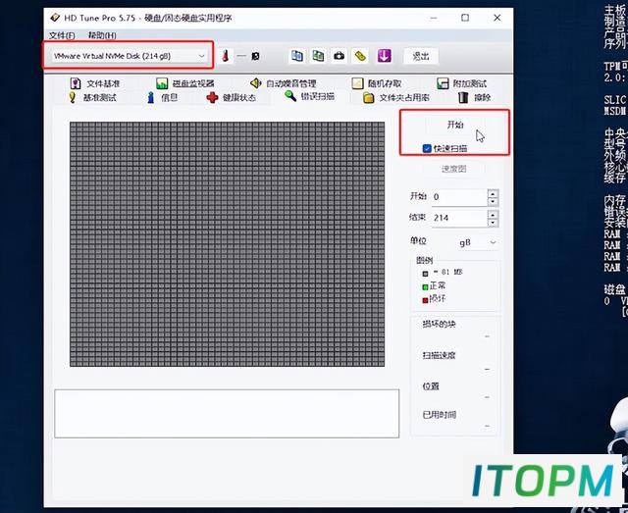Close the HD Tune Pro window
628x513 pixels.
point(497,18)
